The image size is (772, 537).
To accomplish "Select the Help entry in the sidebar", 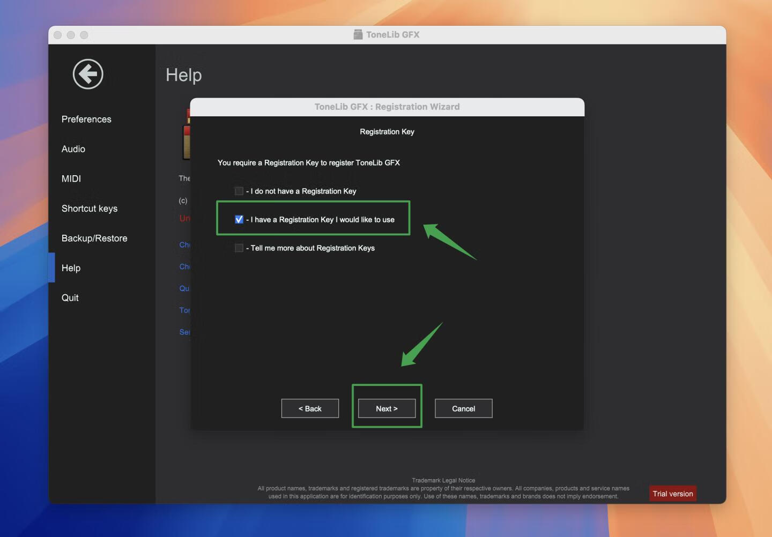I will point(70,268).
